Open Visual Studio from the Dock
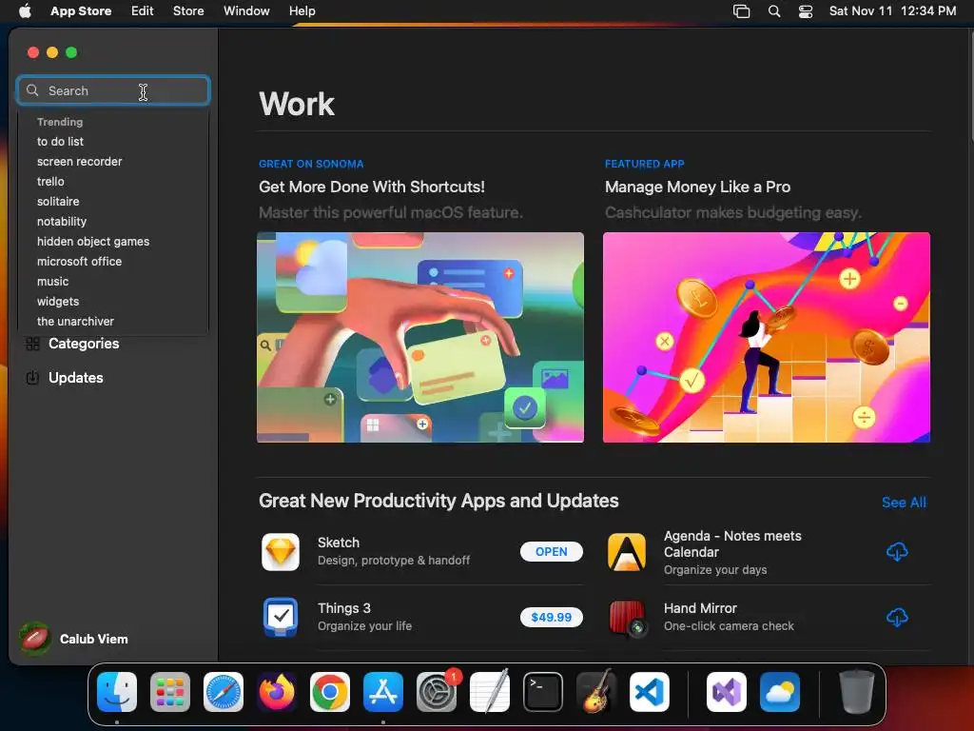 (727, 692)
